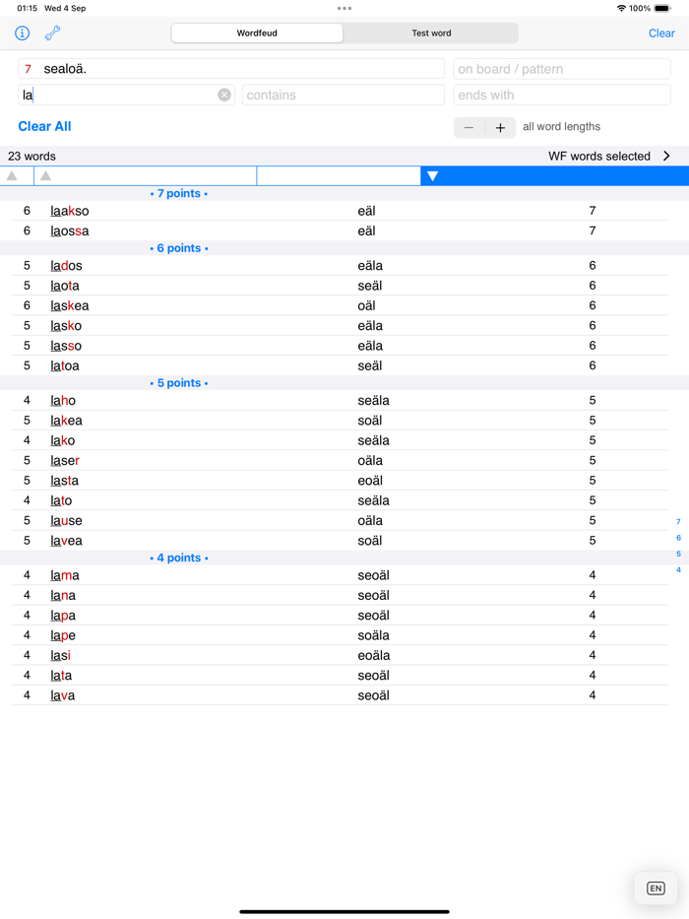Tap the 'all word lengths' label
This screenshot has width=689, height=919.
[x=561, y=127]
